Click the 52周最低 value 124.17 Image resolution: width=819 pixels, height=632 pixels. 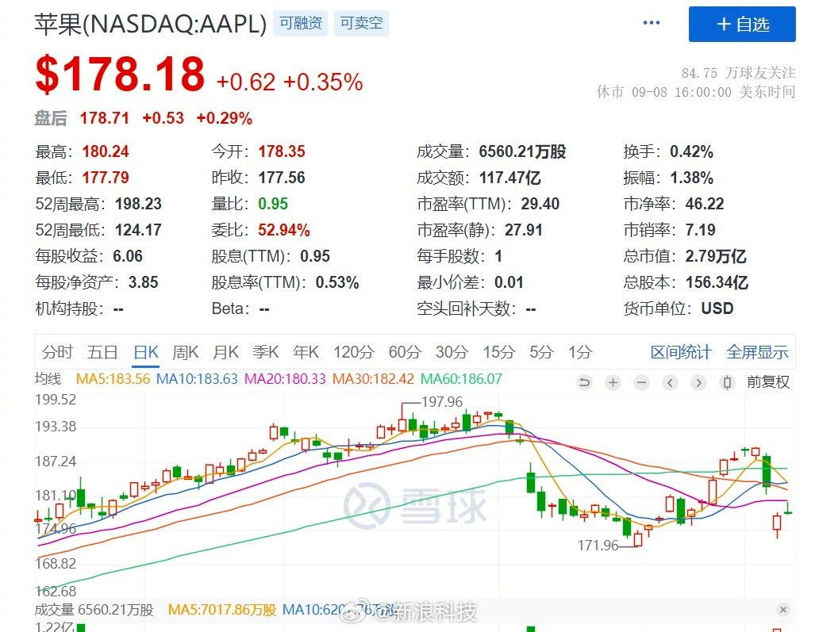coord(138,230)
